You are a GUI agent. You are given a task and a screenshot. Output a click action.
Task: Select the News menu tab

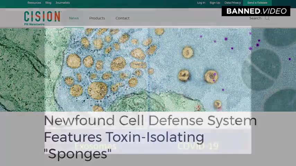click(74, 18)
